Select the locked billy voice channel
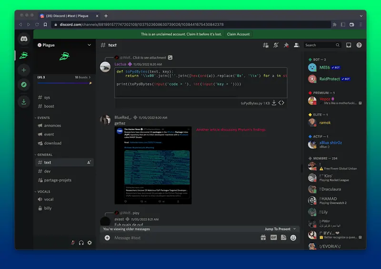This screenshot has height=269, width=381. pos(65,208)
